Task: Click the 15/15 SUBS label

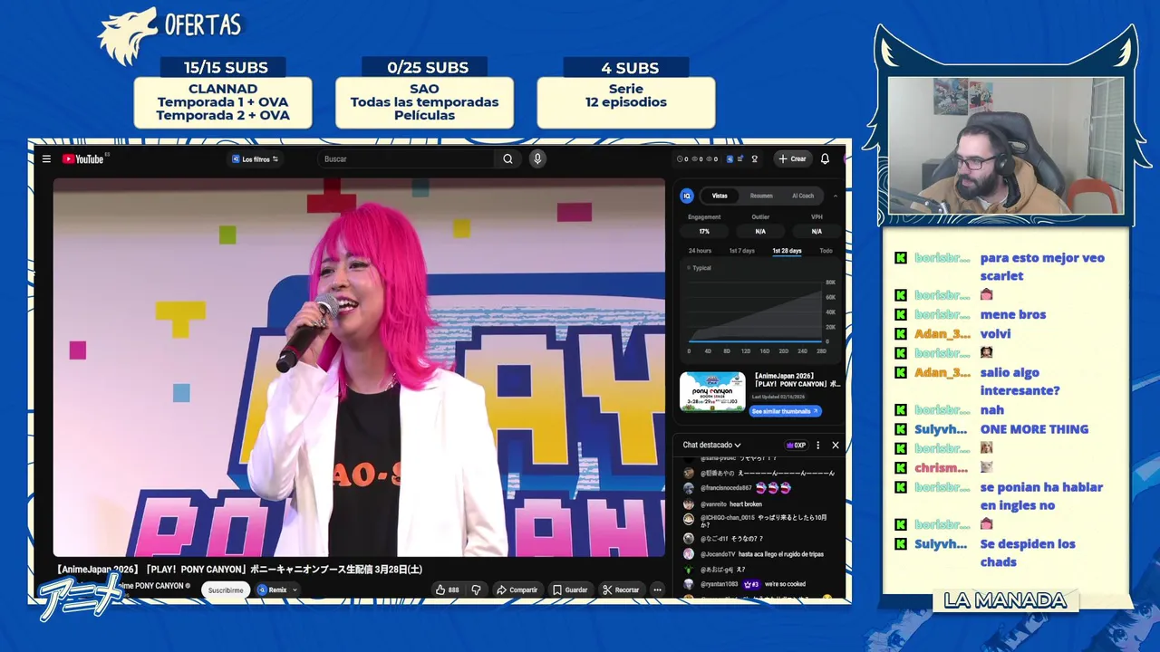Action: click(x=226, y=67)
